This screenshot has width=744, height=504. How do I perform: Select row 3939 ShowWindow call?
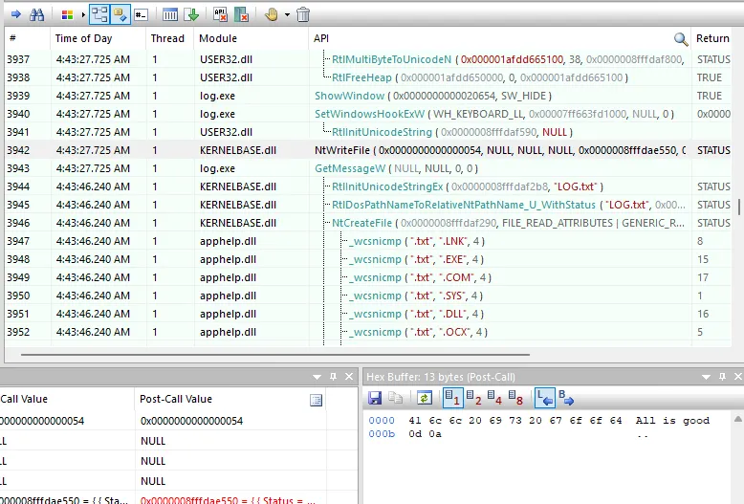[368, 96]
